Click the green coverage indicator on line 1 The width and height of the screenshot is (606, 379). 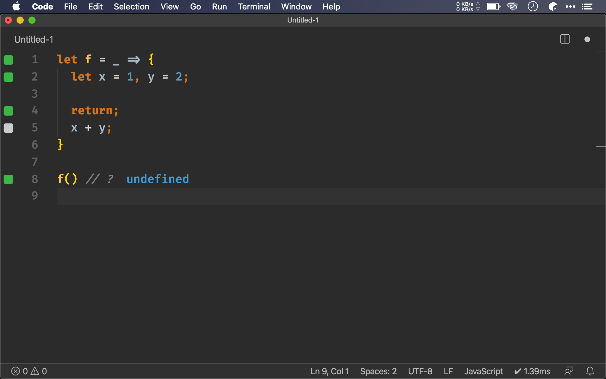(8, 60)
